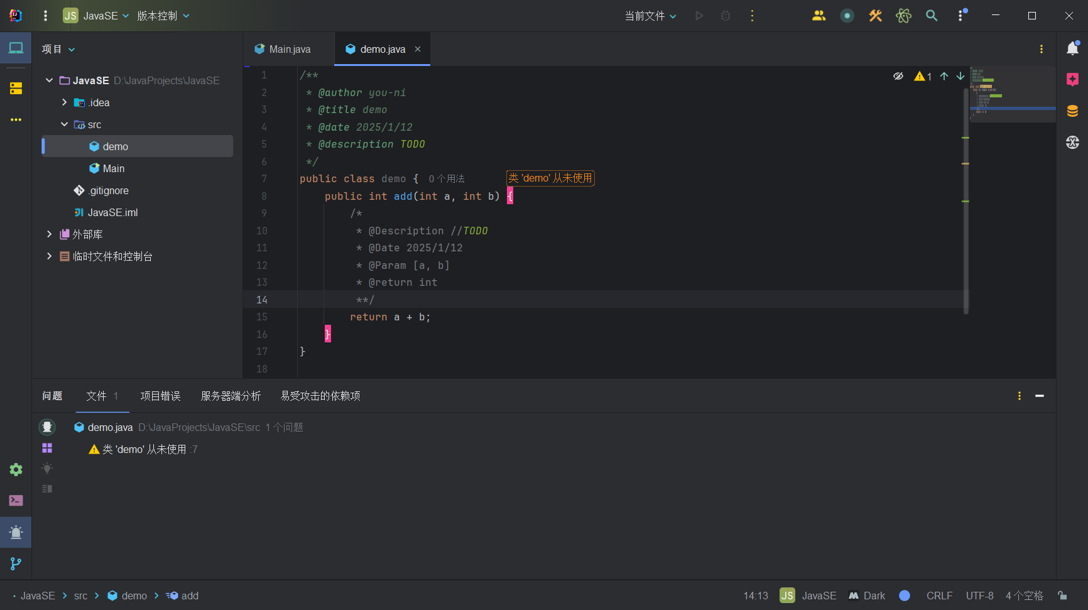
Task: Click the 14:13 caret position indicator
Action: 756,596
